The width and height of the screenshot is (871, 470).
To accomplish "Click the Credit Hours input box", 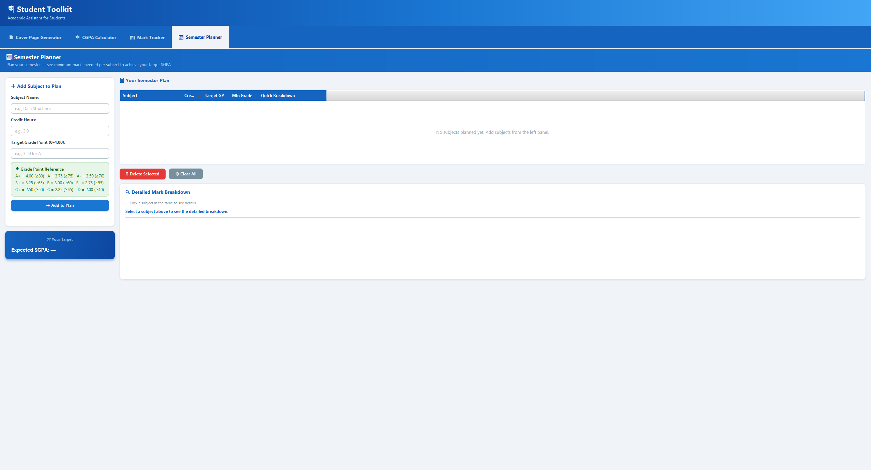I will (x=60, y=131).
